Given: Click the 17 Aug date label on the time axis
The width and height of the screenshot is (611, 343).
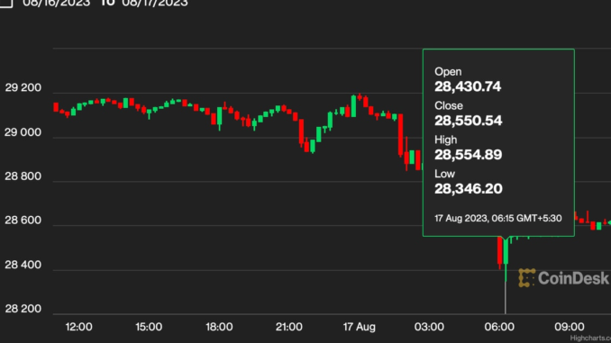Looking at the screenshot, I should pyautogui.click(x=360, y=327).
